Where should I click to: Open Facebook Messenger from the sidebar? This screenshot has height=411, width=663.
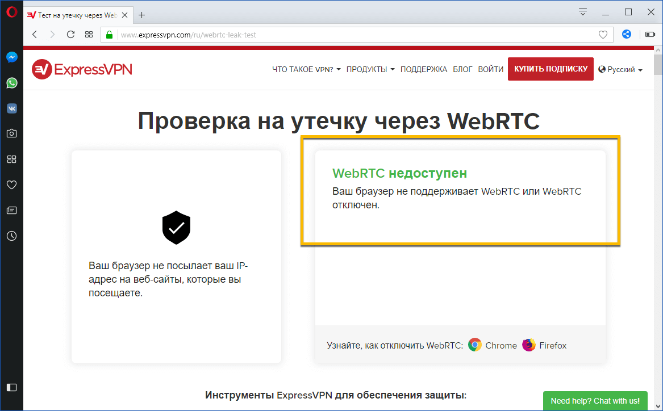(11, 57)
